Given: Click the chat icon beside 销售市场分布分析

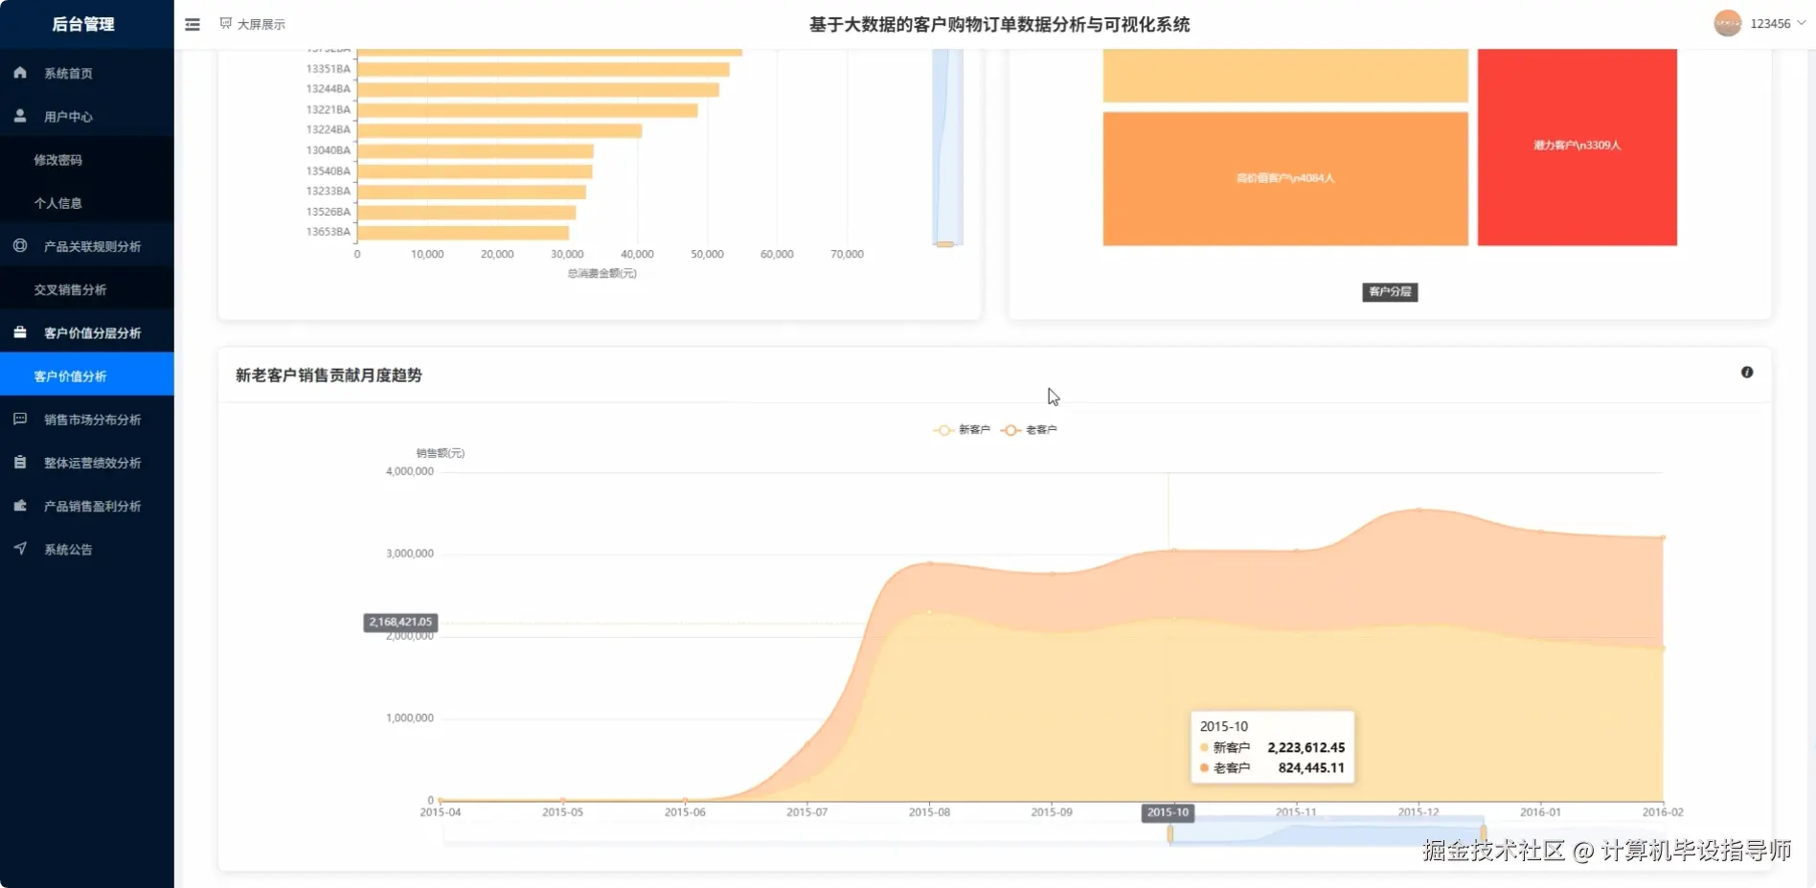Looking at the screenshot, I should click(x=20, y=419).
